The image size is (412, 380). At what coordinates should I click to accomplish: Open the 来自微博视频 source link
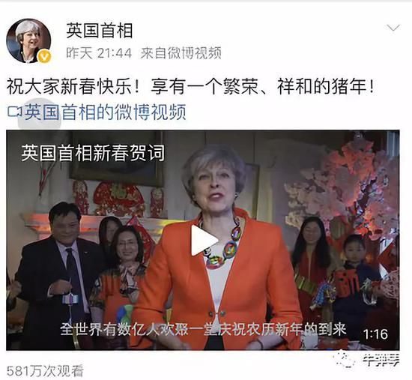(x=181, y=54)
